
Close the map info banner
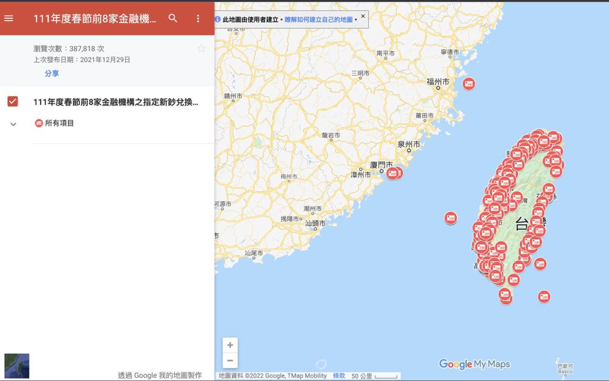point(363,16)
